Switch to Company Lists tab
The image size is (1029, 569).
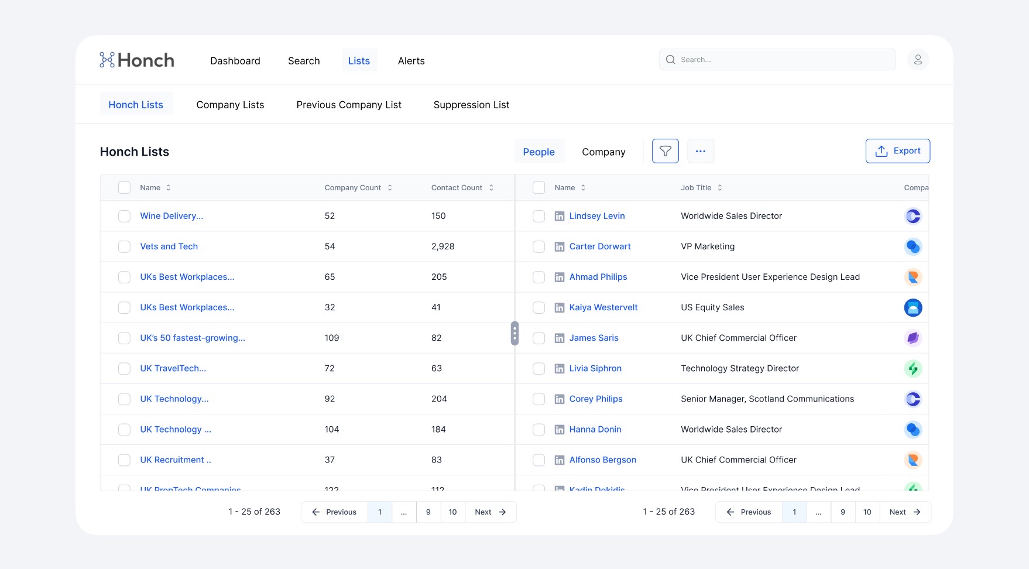[x=230, y=104]
